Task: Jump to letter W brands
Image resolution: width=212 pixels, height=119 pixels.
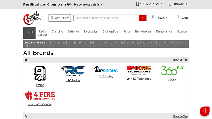Action: [171, 43]
